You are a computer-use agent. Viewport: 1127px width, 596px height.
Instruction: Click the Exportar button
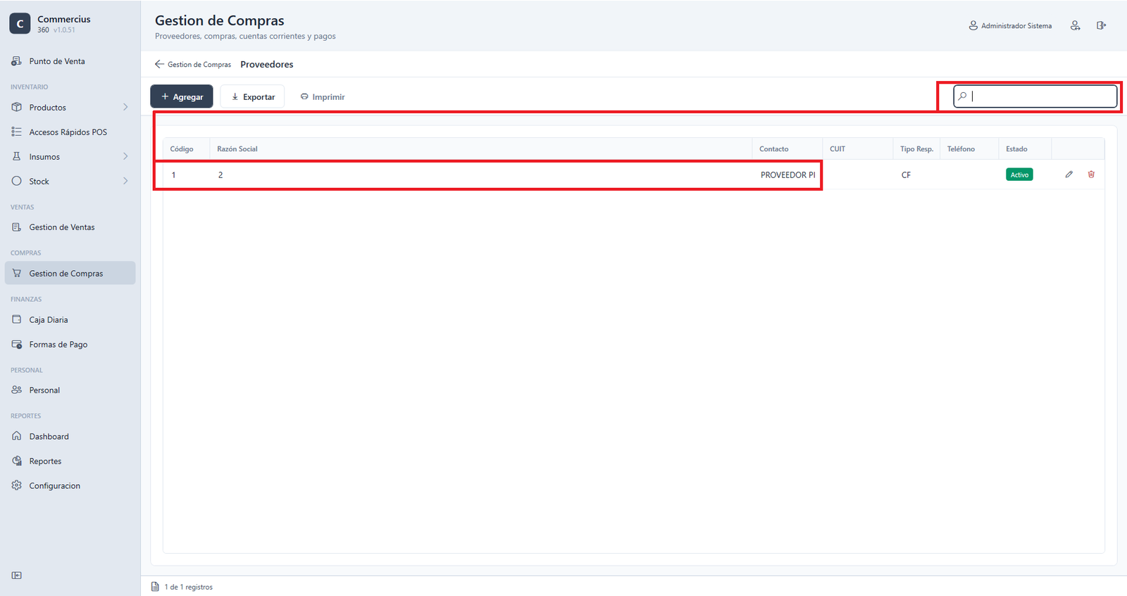coord(252,96)
